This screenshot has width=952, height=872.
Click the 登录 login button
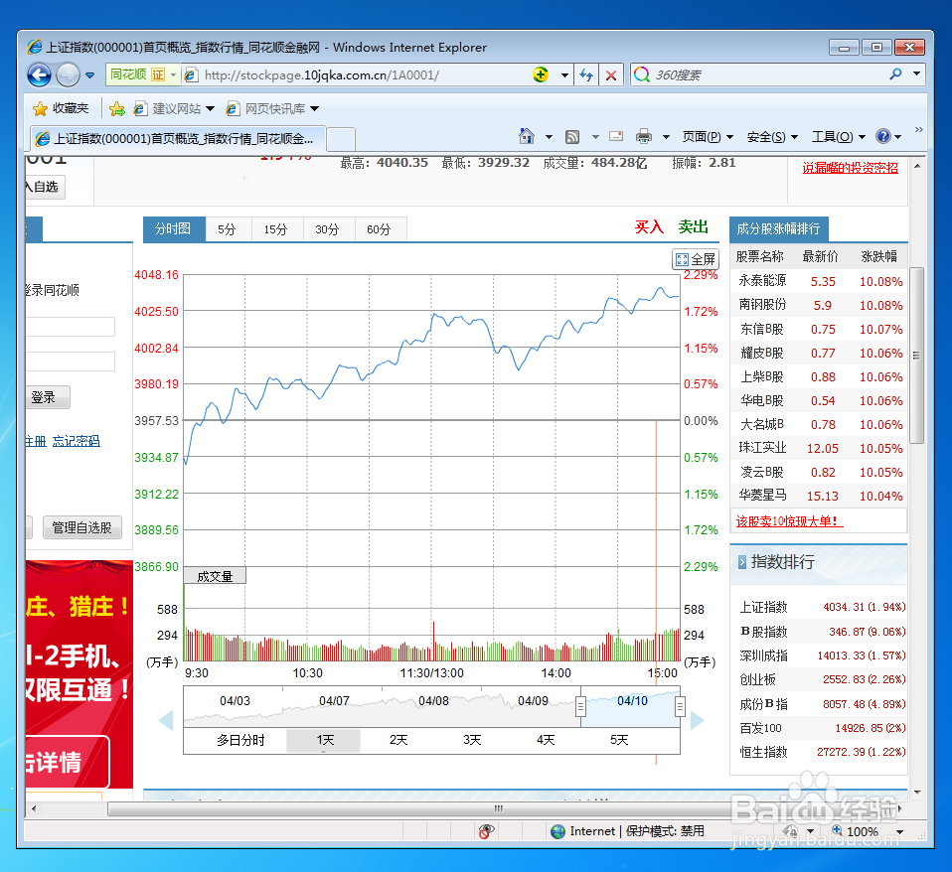point(47,396)
